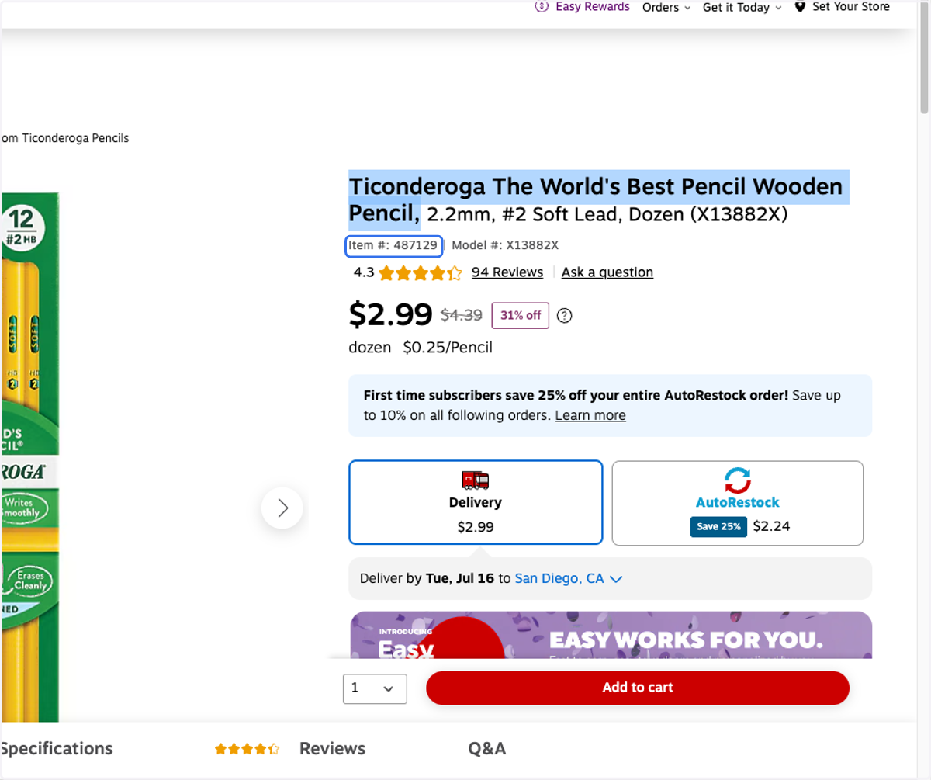Click the stars next to Reviews tab

coord(247,749)
